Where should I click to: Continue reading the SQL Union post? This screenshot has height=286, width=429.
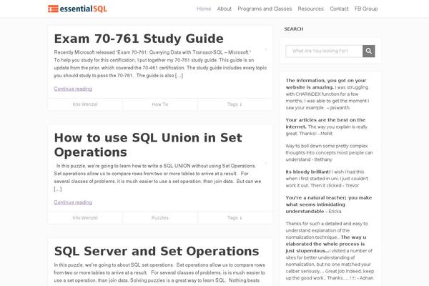[x=73, y=202]
